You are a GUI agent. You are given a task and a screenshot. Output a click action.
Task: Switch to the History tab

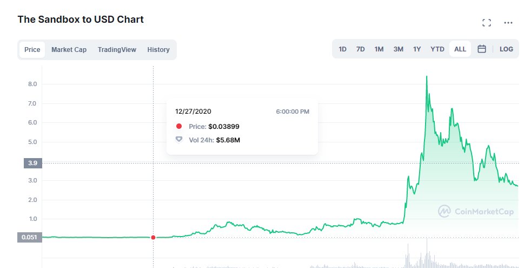tap(158, 49)
